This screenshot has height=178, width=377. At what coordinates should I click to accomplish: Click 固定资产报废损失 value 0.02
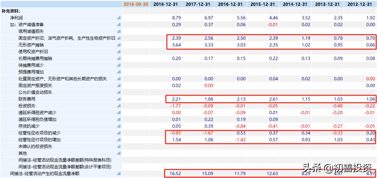point(177,85)
